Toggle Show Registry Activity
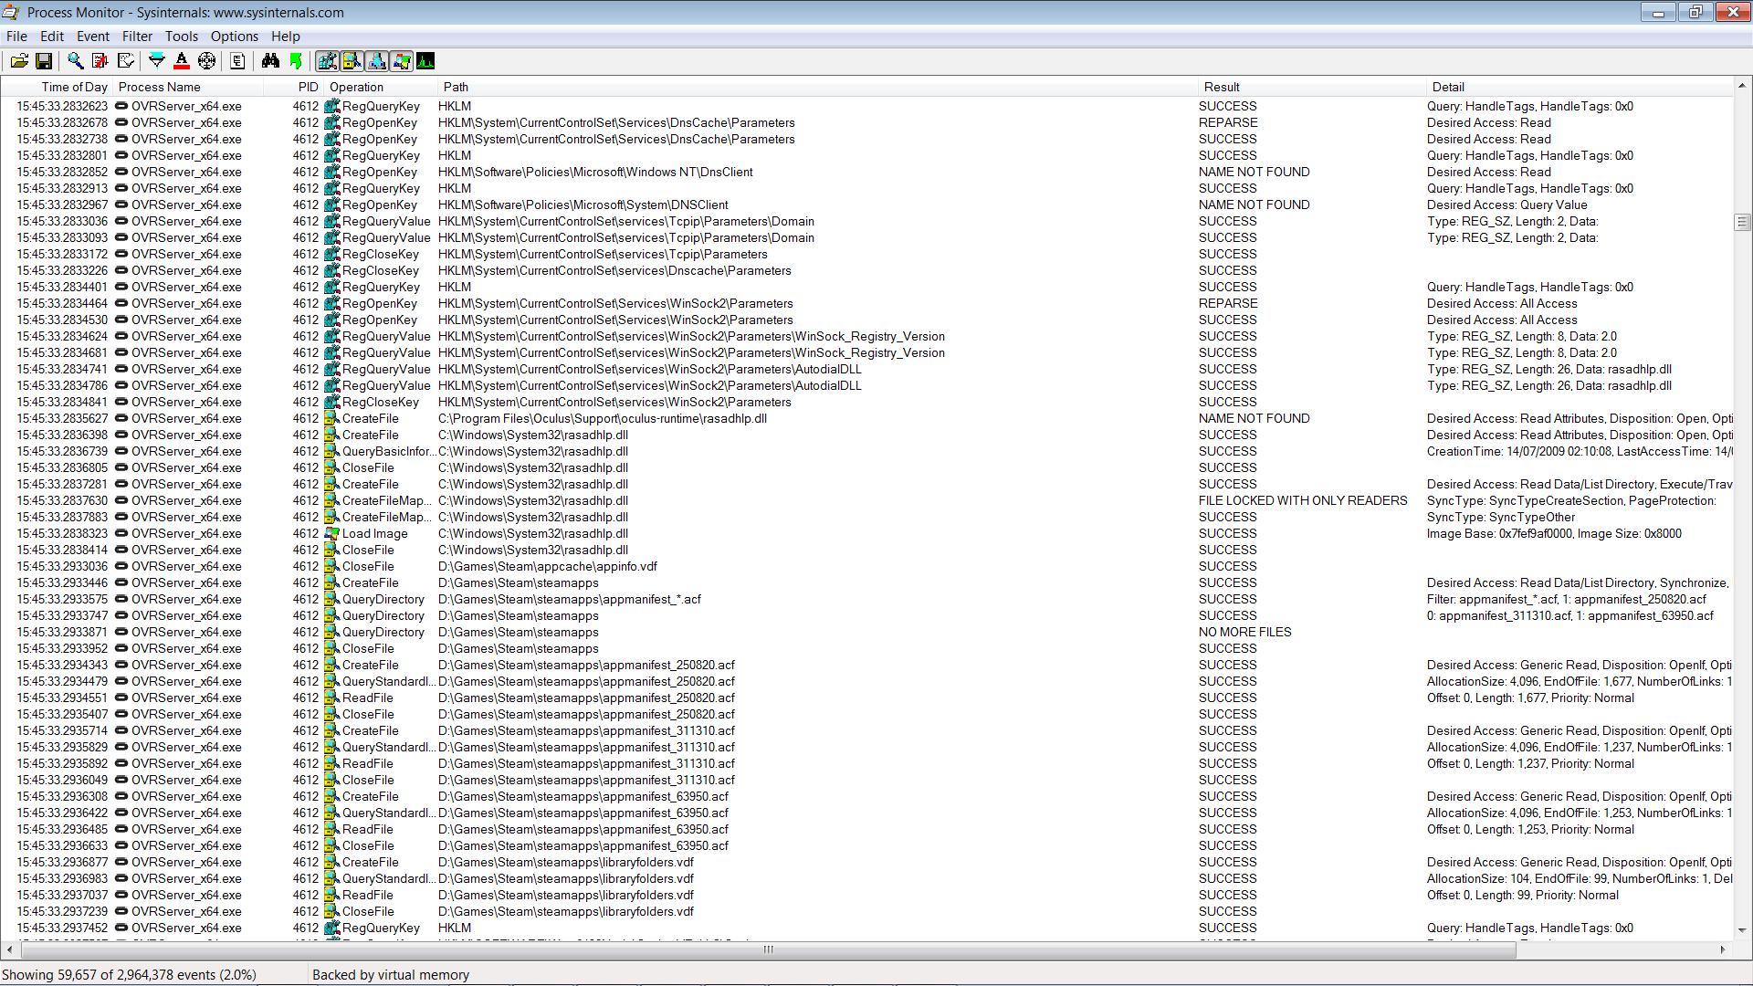This screenshot has height=986, width=1753. tap(327, 61)
